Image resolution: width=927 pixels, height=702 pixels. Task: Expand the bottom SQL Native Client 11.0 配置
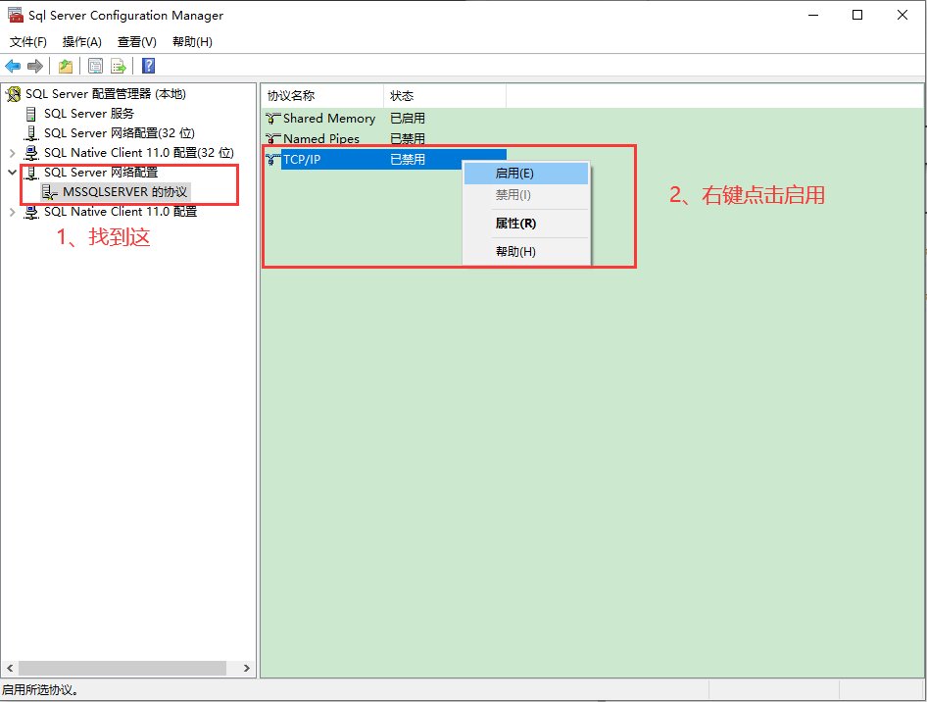13,212
